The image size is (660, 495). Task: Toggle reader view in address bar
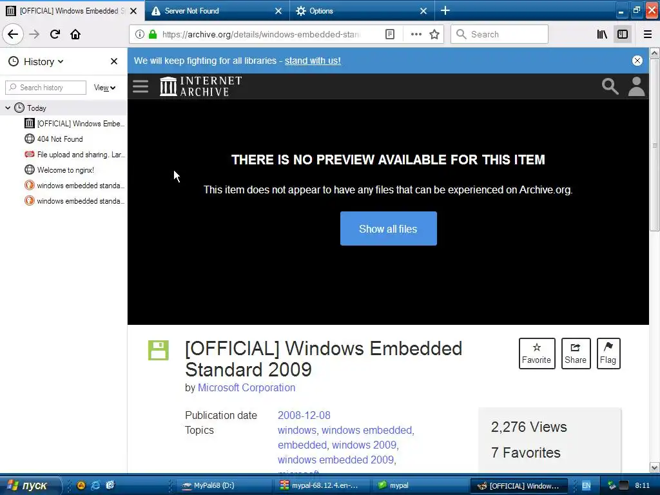[390, 35]
